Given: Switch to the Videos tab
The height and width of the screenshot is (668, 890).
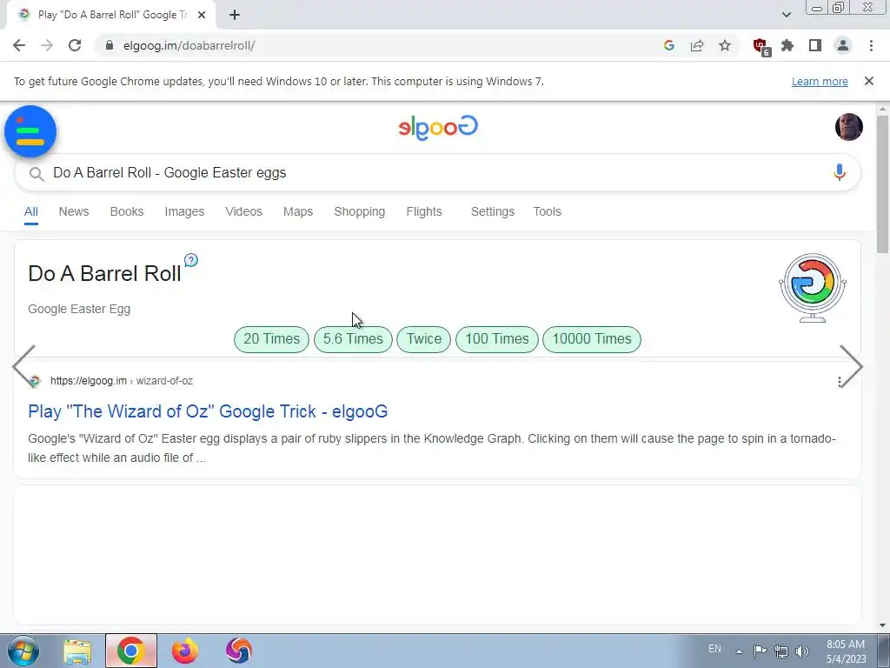Looking at the screenshot, I should 243,211.
